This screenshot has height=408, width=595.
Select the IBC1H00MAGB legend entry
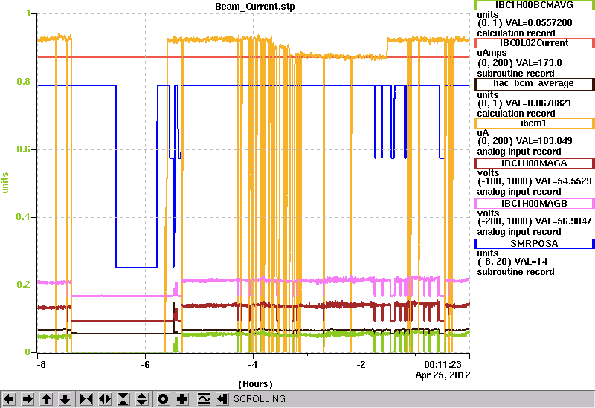533,204
